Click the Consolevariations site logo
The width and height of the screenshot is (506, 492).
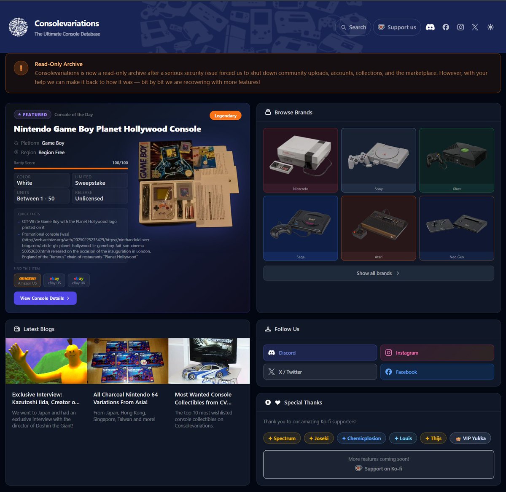click(18, 27)
